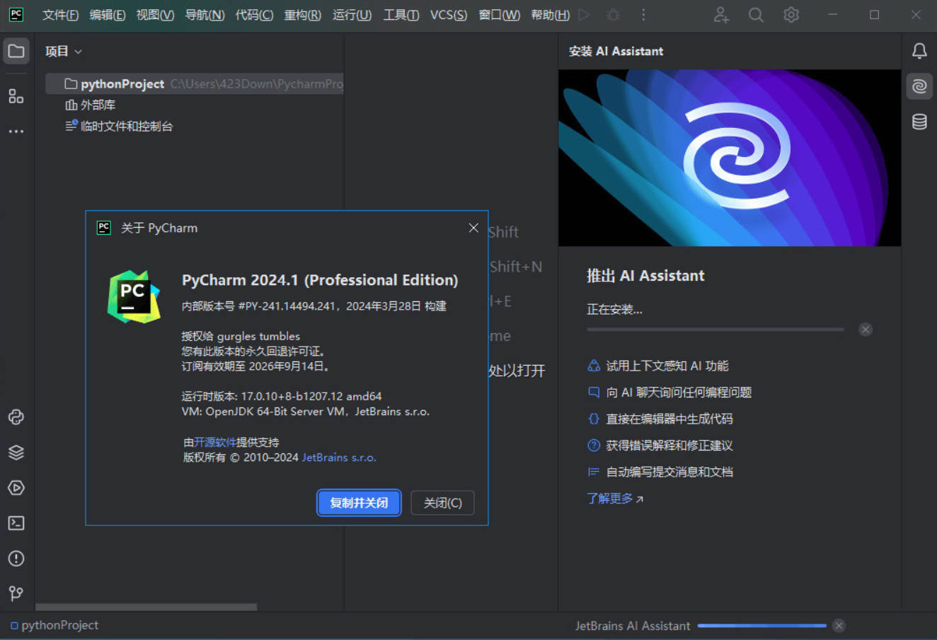Open the Version Control panel

tap(16, 594)
